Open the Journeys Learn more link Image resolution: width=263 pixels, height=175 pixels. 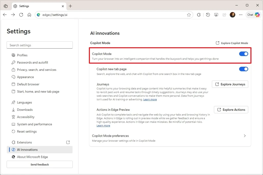150,99
